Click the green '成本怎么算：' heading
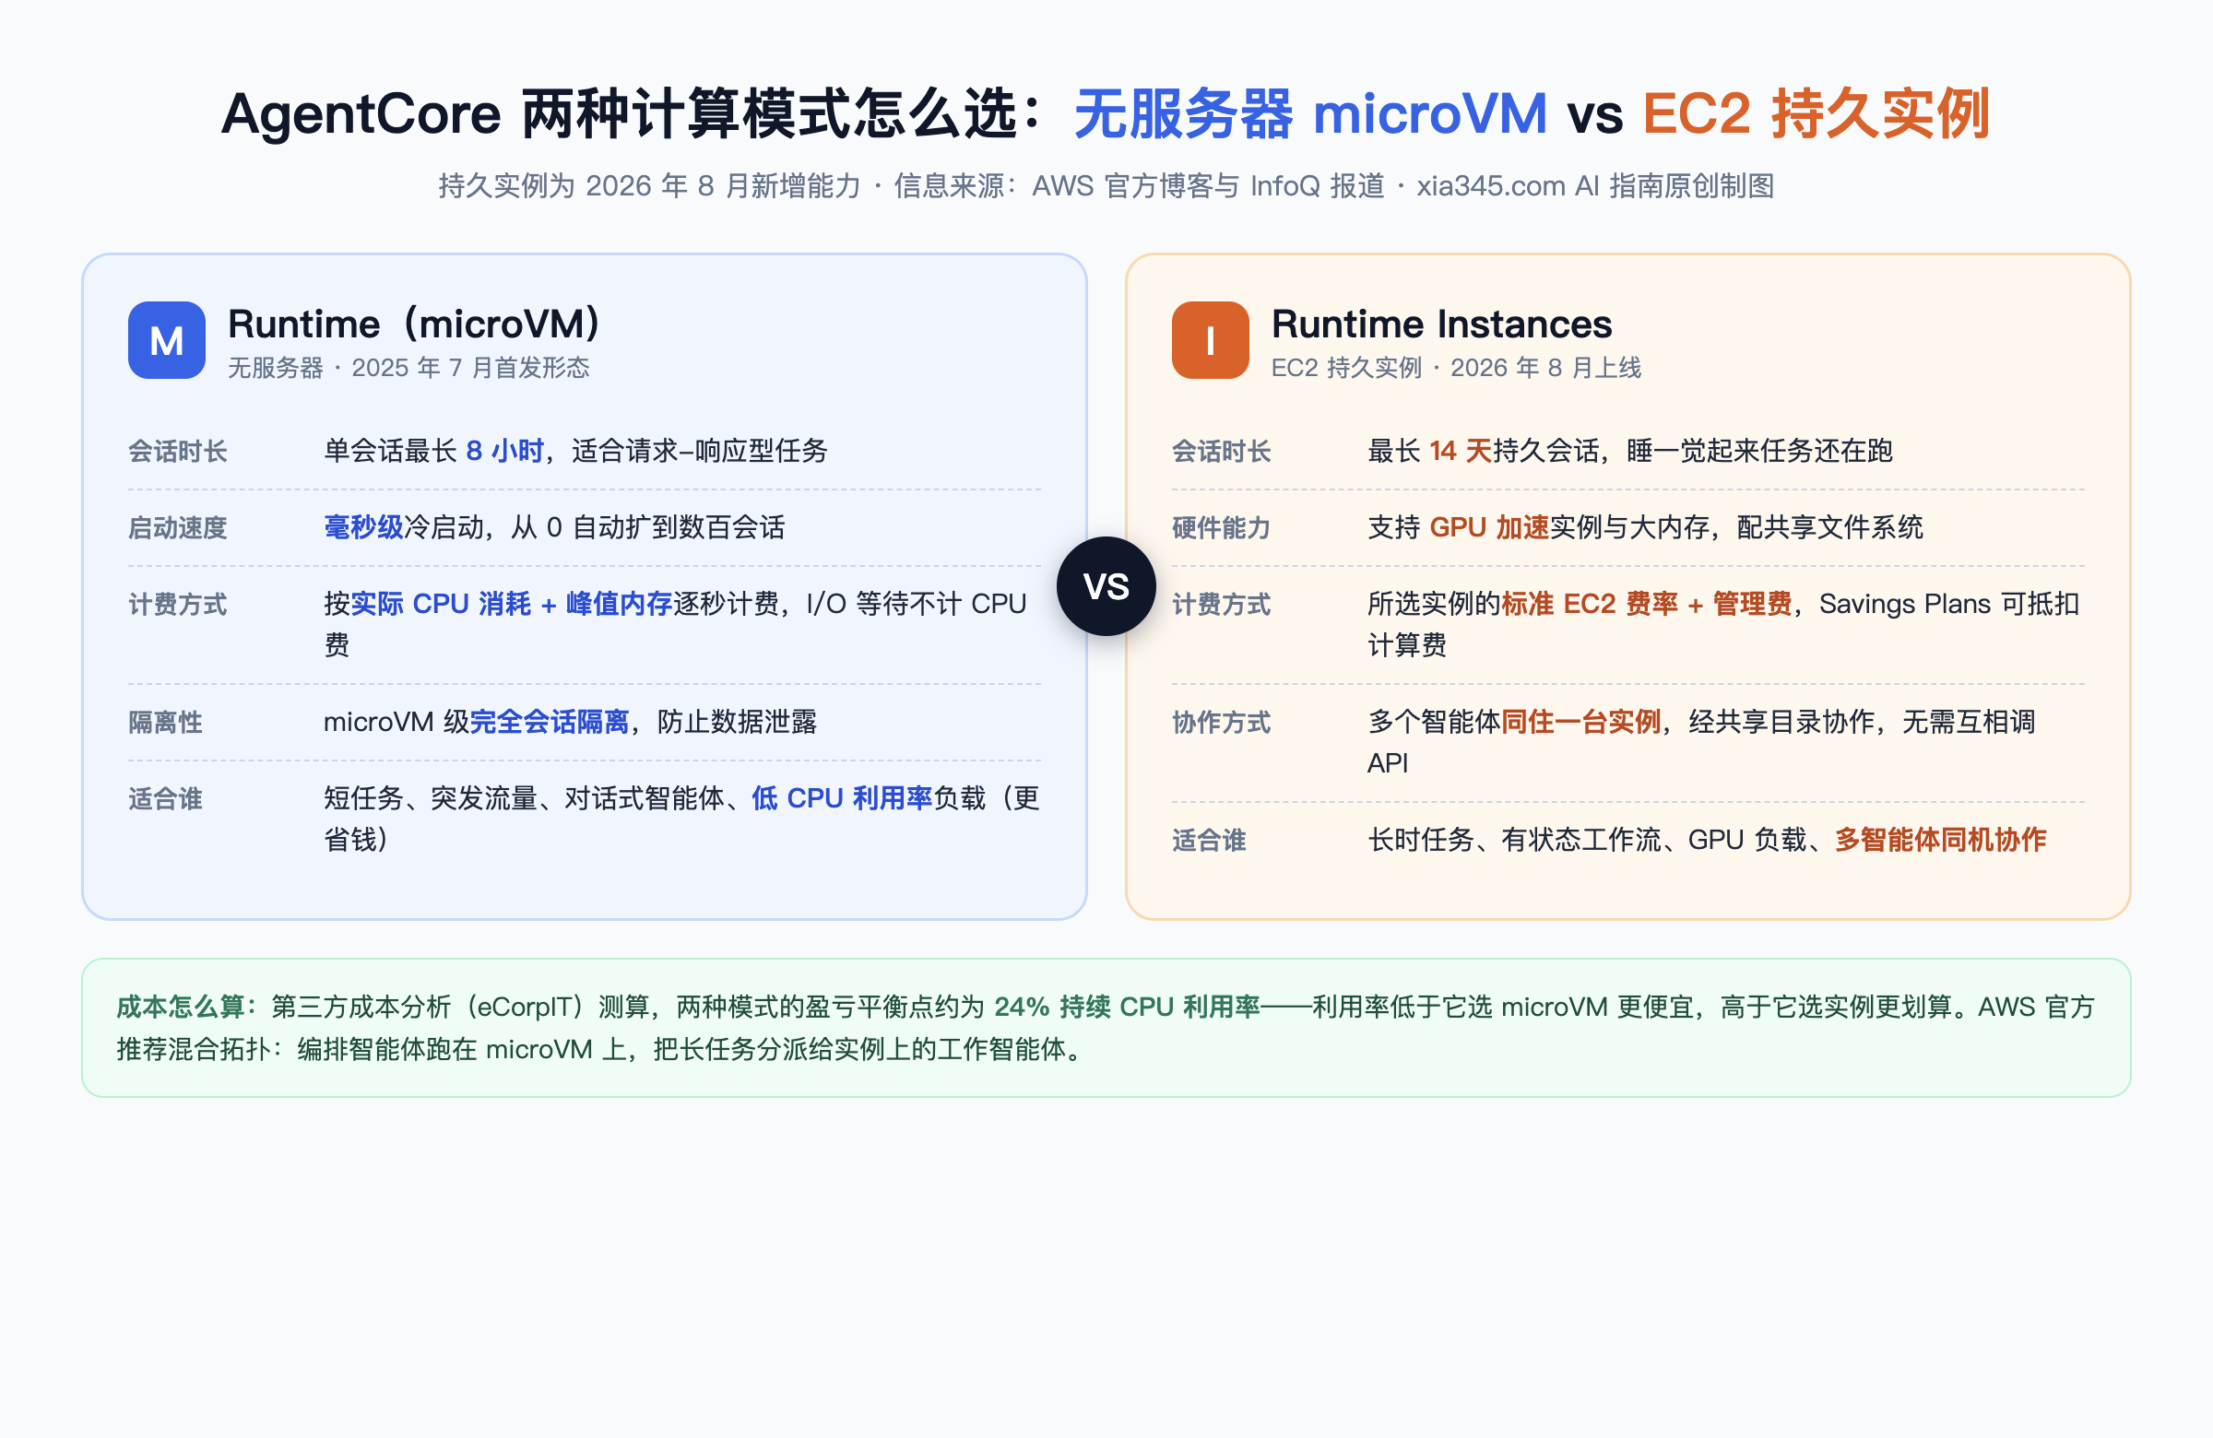 pos(187,1007)
